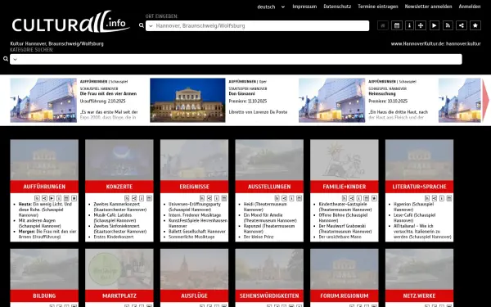Screen dimensions: 491x307
Task: Click the share icon in header toolbar
Action: click(462, 25)
